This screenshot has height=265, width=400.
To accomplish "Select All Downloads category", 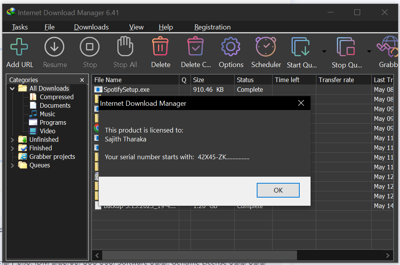I will click(49, 88).
